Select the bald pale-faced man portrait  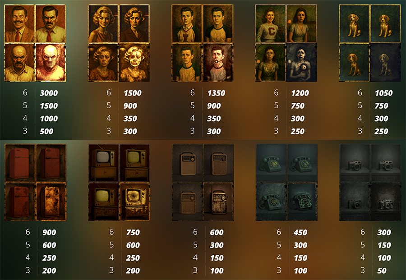[x=51, y=62]
